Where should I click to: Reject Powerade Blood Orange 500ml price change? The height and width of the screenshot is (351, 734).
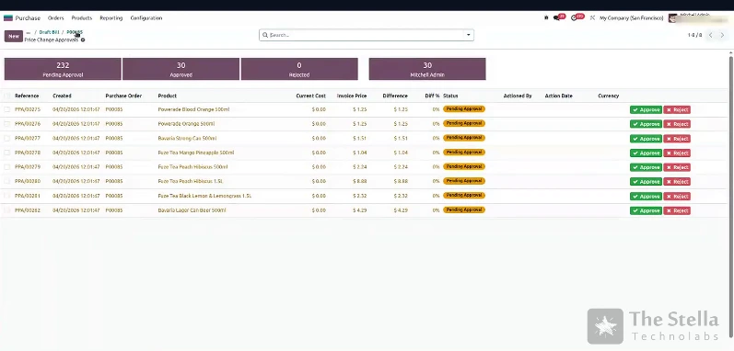[x=677, y=109]
